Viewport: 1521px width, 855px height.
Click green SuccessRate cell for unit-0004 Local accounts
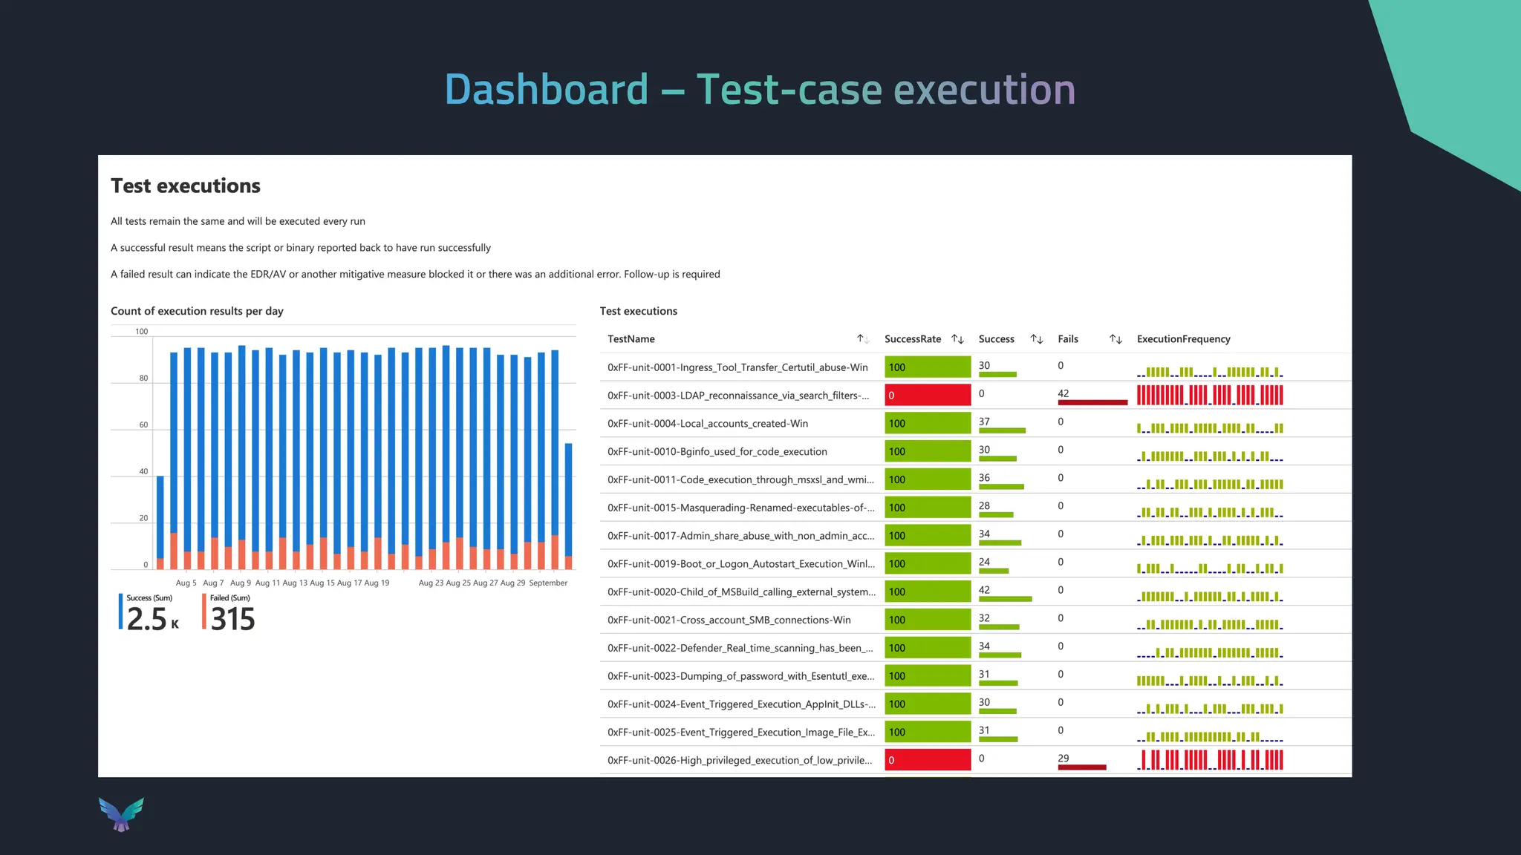coord(927,424)
